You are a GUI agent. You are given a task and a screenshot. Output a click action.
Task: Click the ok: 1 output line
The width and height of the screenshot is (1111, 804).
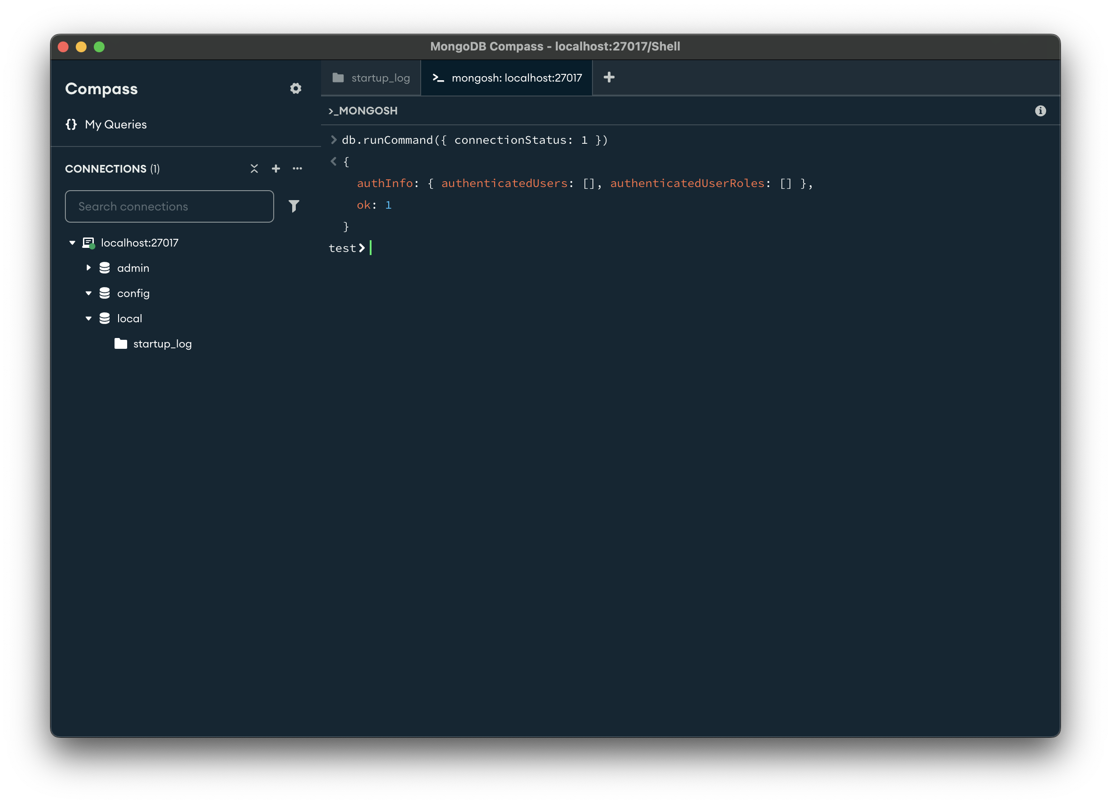point(374,205)
